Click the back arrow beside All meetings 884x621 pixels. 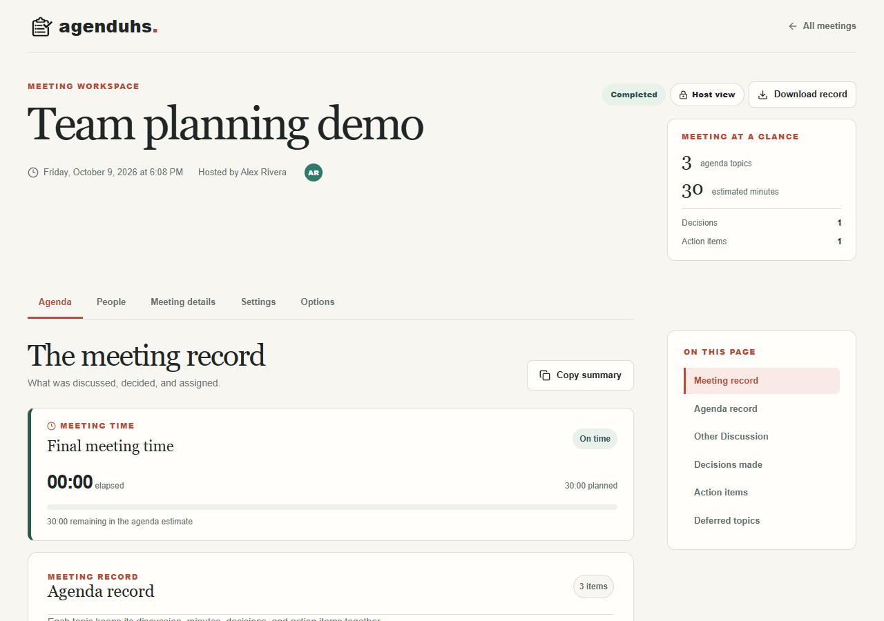coord(793,26)
